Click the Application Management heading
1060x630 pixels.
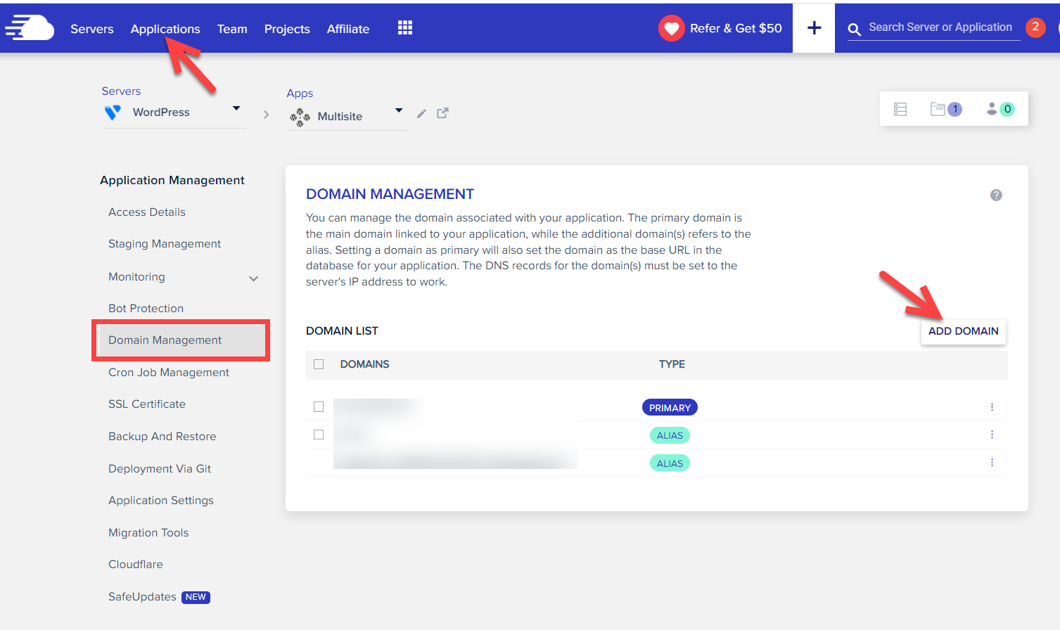pyautogui.click(x=172, y=181)
